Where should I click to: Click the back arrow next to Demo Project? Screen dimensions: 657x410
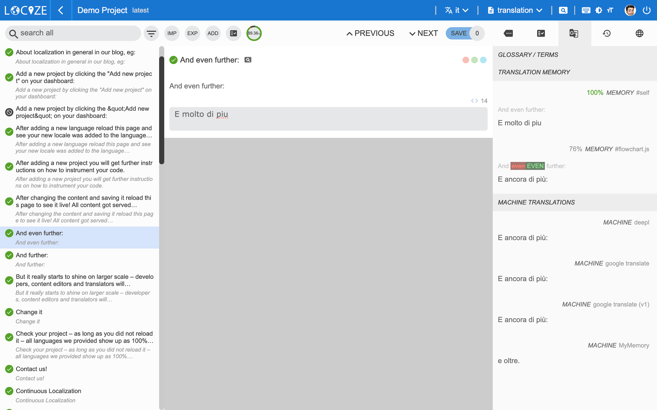(x=61, y=10)
